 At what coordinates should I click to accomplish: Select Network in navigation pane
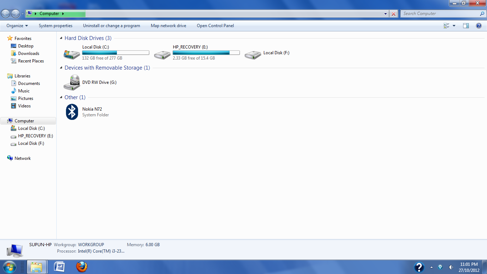22,158
